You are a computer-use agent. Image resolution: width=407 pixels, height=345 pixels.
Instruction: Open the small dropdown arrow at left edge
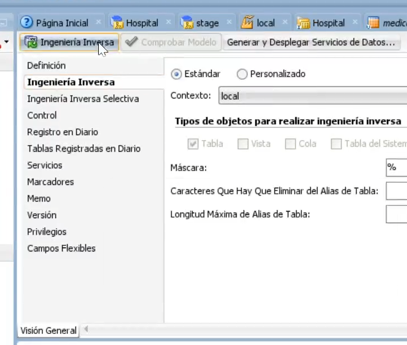7,42
